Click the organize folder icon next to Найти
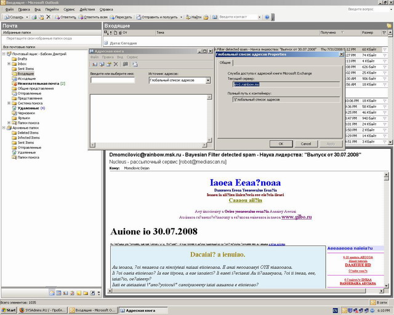This screenshot has width=394, height=315. coord(206,17)
